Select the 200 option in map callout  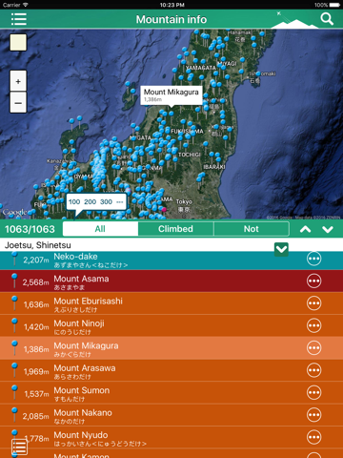tap(90, 202)
